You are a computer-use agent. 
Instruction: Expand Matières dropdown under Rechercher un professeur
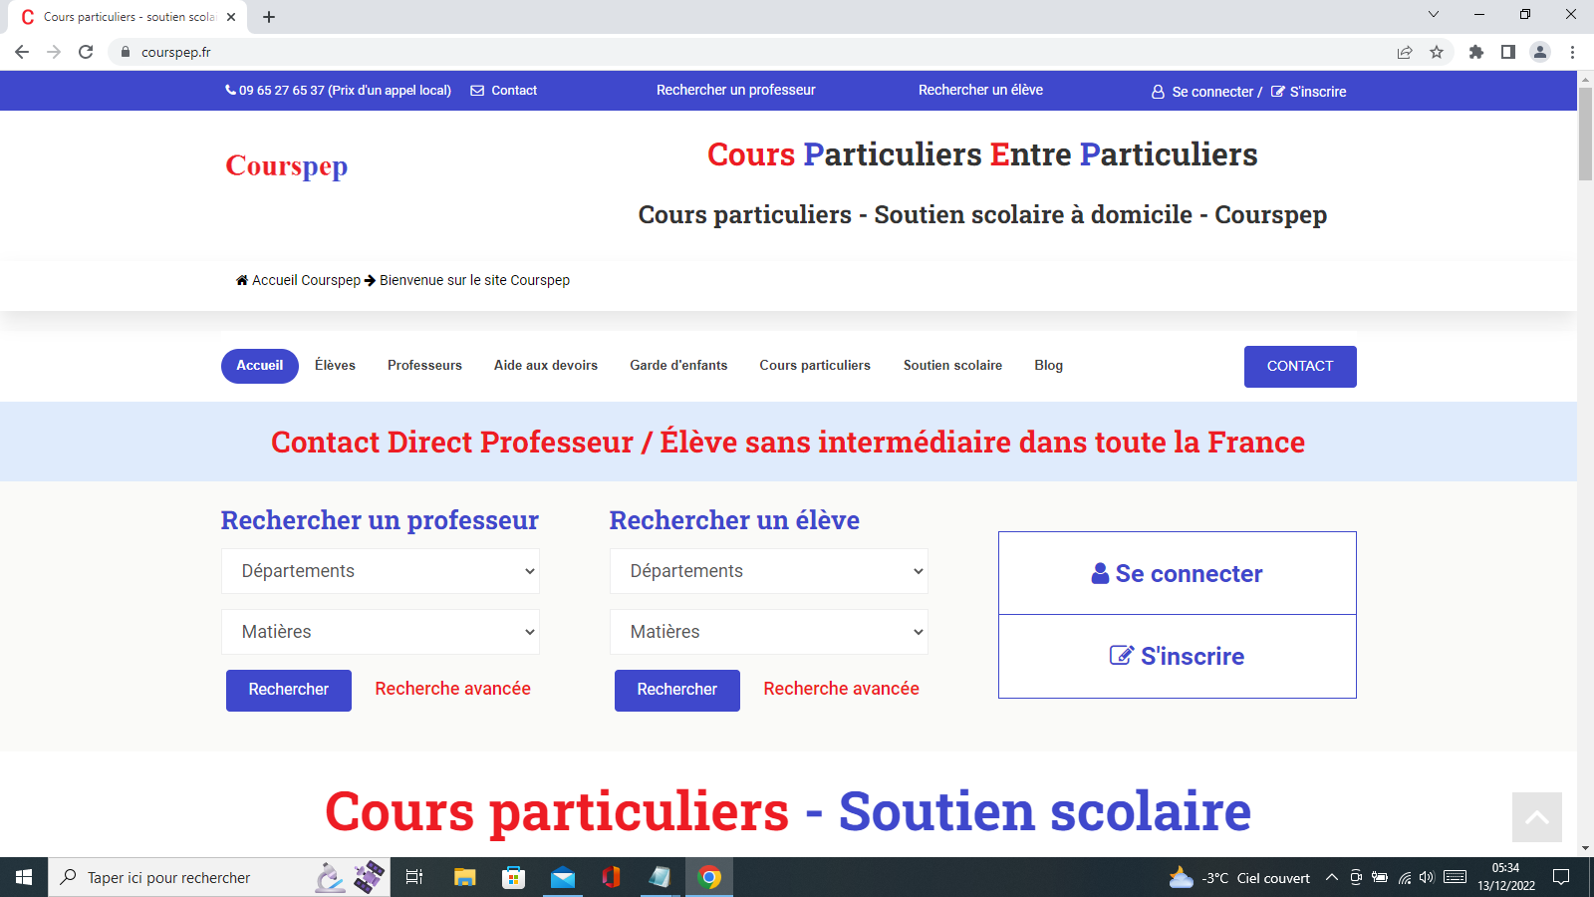(380, 632)
